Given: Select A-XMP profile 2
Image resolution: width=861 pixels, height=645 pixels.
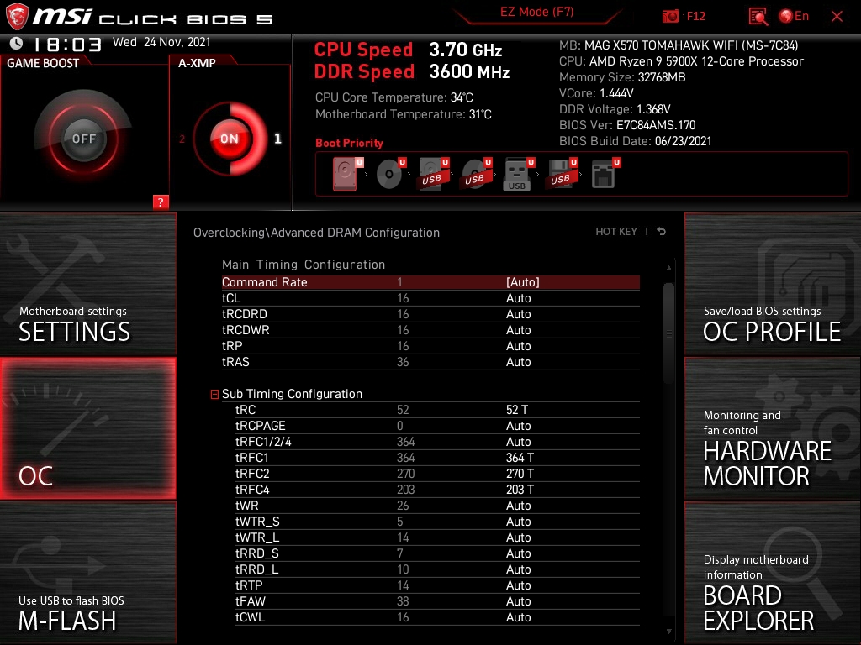Looking at the screenshot, I should click(x=182, y=139).
